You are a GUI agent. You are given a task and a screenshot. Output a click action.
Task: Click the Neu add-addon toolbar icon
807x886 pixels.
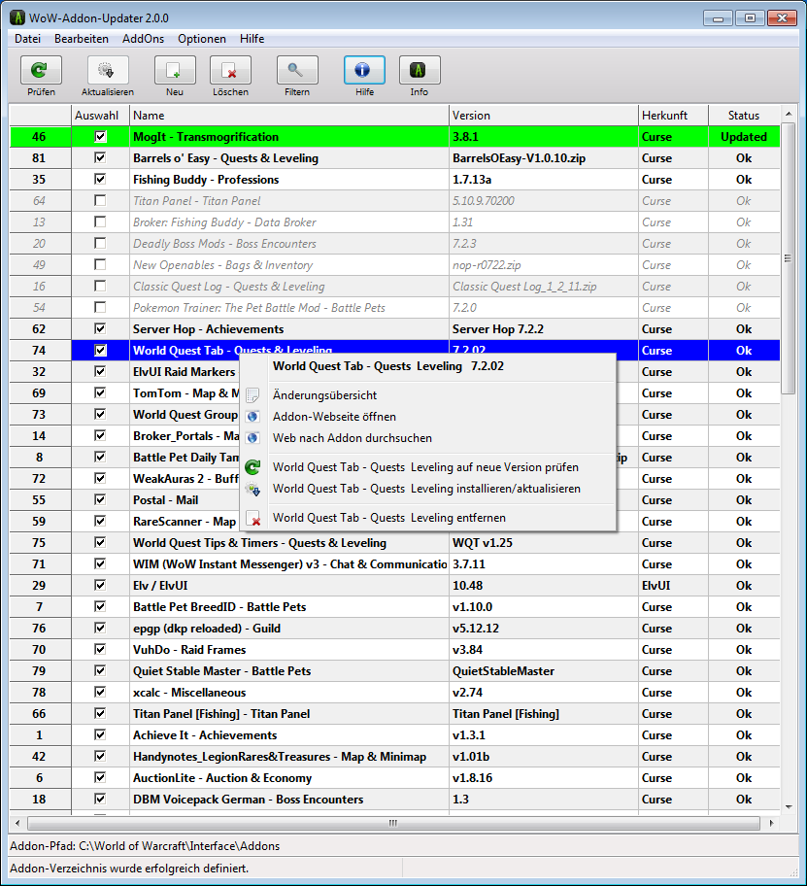coord(175,70)
